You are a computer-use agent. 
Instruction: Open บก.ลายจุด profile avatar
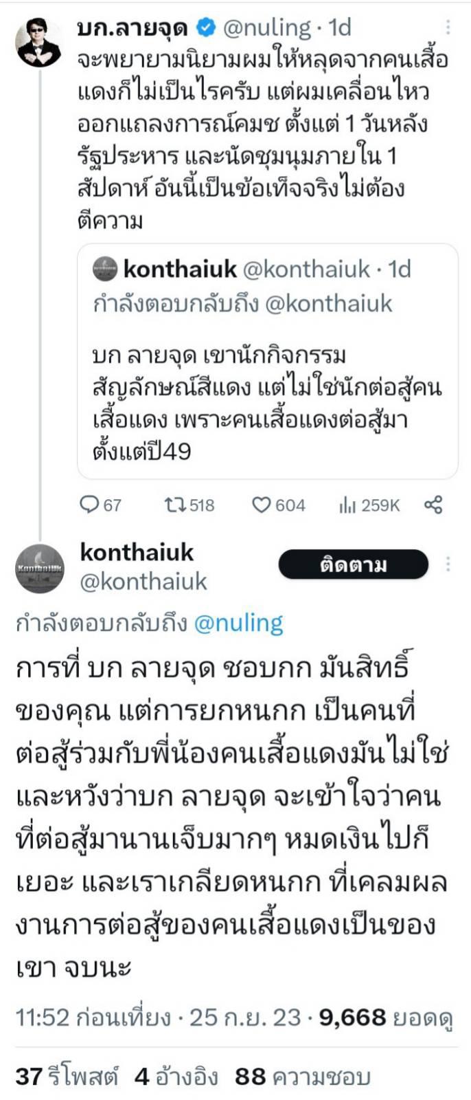click(x=38, y=42)
